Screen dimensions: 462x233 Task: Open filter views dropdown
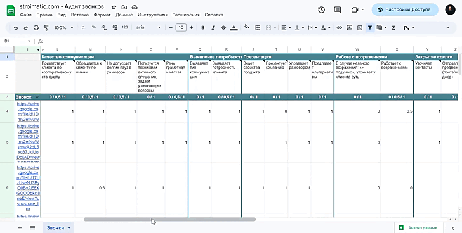[381, 28]
